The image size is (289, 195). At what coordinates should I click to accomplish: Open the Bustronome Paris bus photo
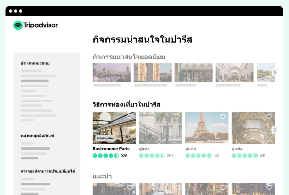(x=114, y=128)
